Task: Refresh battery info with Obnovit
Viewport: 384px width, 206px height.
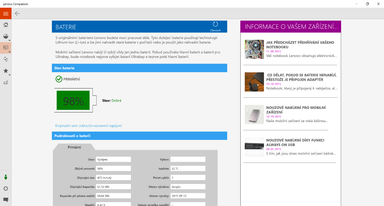Action: (215, 26)
